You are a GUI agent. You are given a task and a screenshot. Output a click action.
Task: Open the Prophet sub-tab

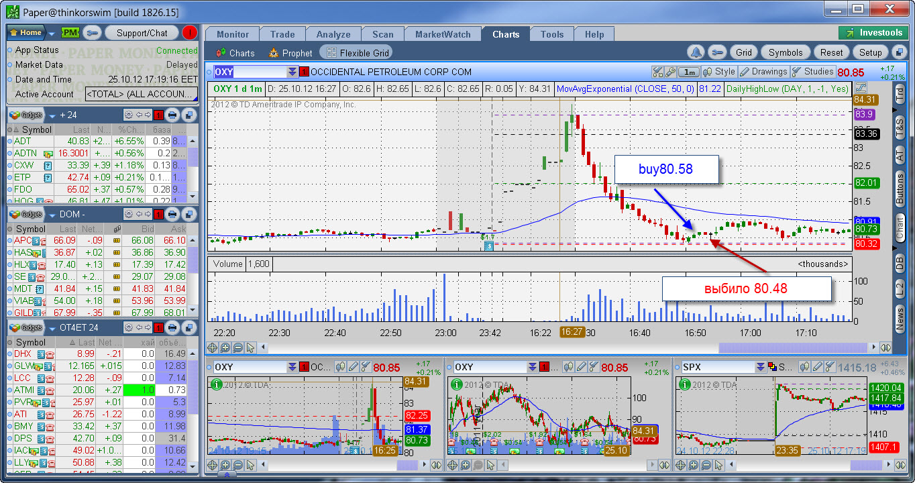click(x=290, y=53)
